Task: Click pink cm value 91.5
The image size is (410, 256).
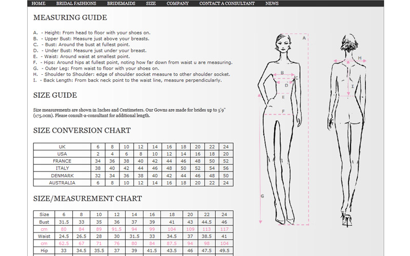Action: pyautogui.click(x=117, y=229)
